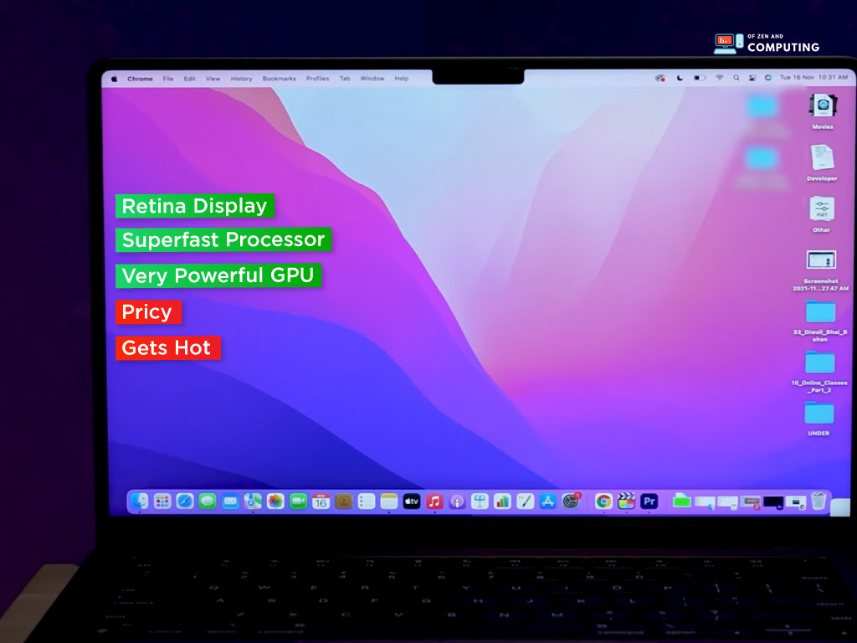This screenshot has height=643, width=857.
Task: Open Control Center in menu bar
Action: point(752,78)
